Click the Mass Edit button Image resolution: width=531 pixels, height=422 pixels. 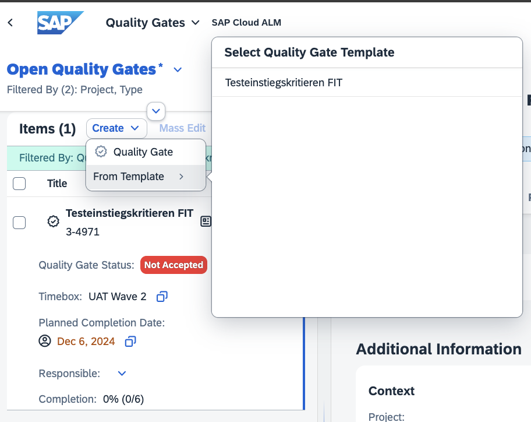point(182,128)
